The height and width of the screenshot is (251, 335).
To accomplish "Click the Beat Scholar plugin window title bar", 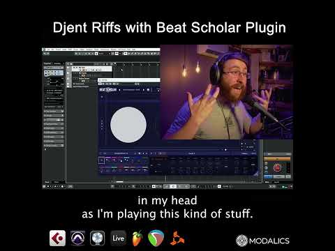I will coord(129,80).
